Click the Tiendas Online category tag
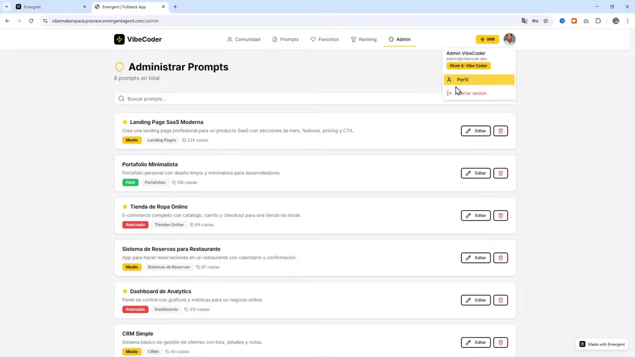The height and width of the screenshot is (357, 635). pyautogui.click(x=169, y=225)
